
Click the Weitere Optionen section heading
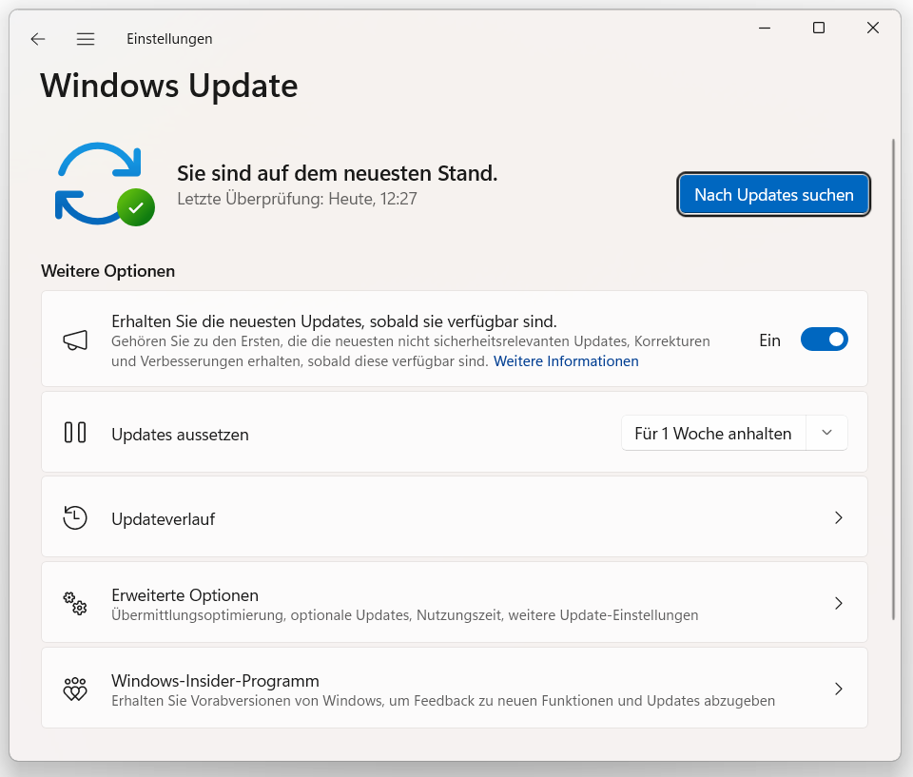[x=107, y=271]
